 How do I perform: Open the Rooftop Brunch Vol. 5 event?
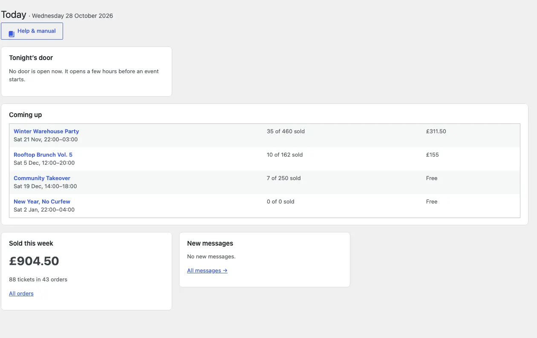pyautogui.click(x=43, y=155)
